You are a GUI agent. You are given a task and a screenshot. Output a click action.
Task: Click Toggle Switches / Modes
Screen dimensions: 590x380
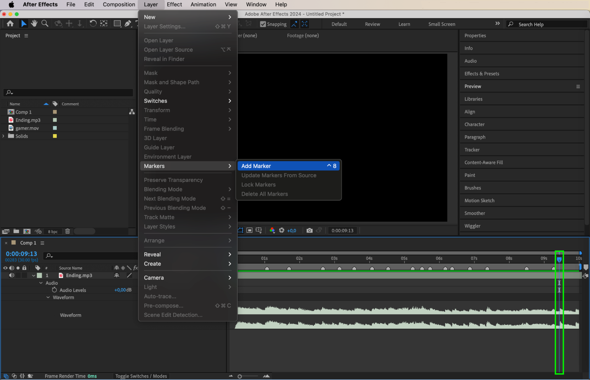pos(141,376)
